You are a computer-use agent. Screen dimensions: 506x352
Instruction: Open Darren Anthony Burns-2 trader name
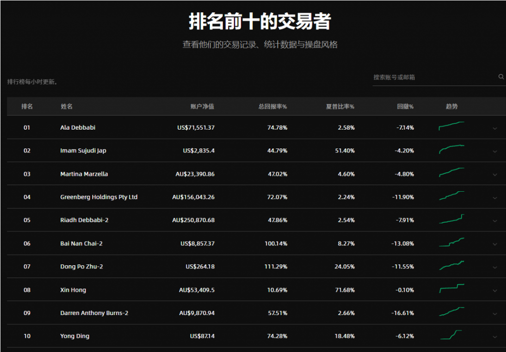(94, 313)
